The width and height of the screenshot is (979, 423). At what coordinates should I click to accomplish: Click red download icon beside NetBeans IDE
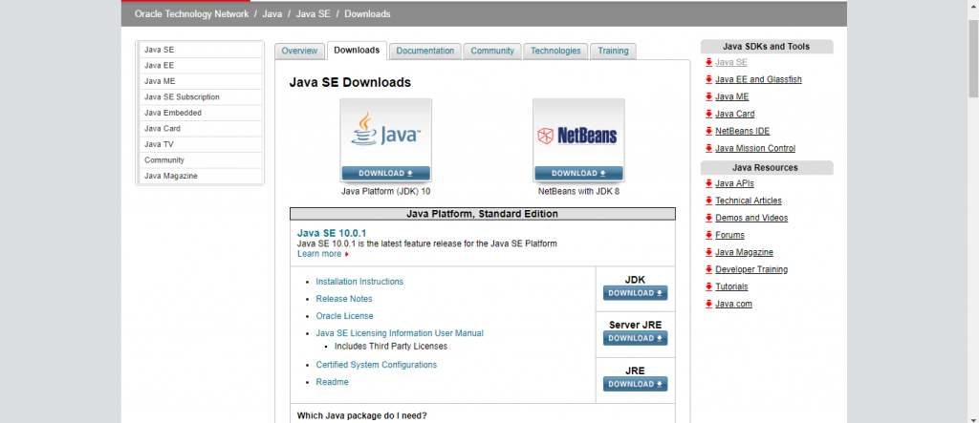(x=708, y=131)
